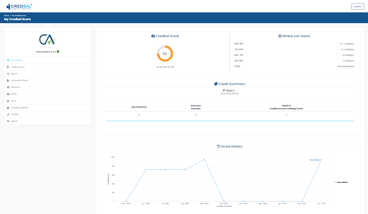Toggle the Score History legend entry
This screenshot has height=214, width=368.
click(x=341, y=182)
